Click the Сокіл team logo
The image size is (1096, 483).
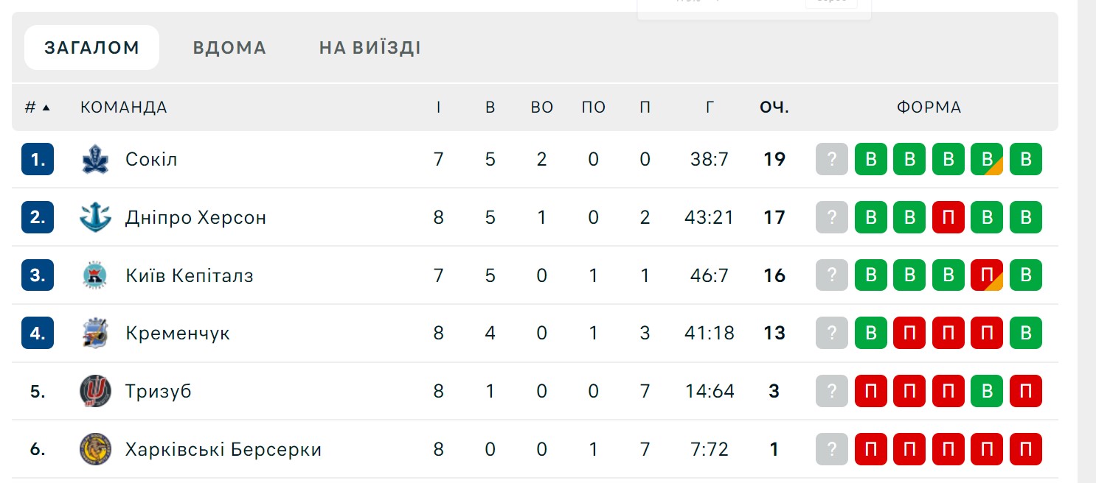coord(95,159)
